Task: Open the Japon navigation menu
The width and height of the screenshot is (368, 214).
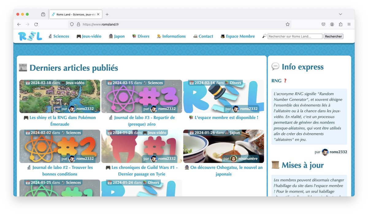Action: 117,36
